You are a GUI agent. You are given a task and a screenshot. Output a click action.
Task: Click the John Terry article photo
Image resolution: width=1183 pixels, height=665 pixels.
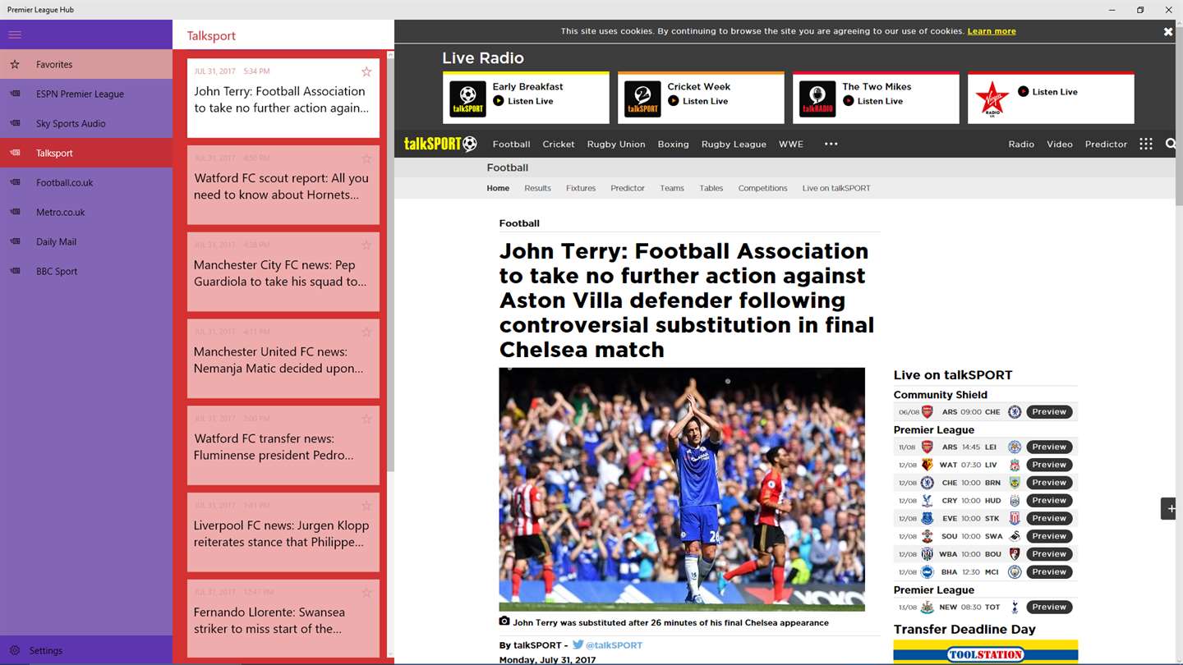(x=682, y=489)
